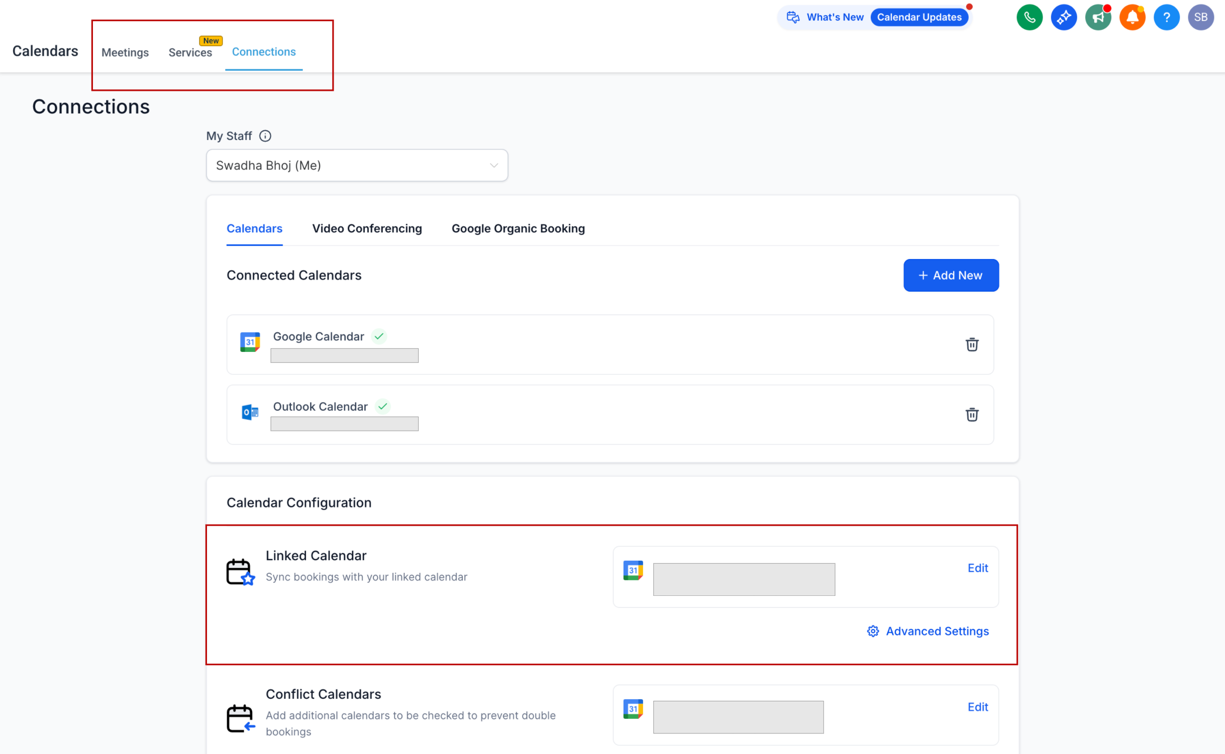1225x754 pixels.
Task: Switch to the Video Conferencing tab
Action: tap(367, 229)
